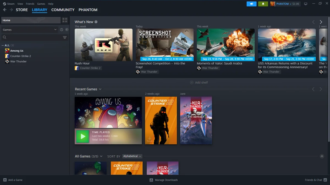Open the Rush Hour news title

click(x=82, y=63)
